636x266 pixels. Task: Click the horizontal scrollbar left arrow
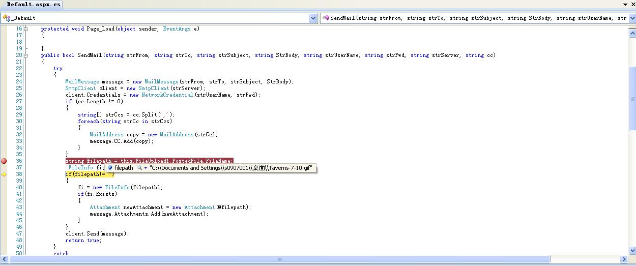13,259
